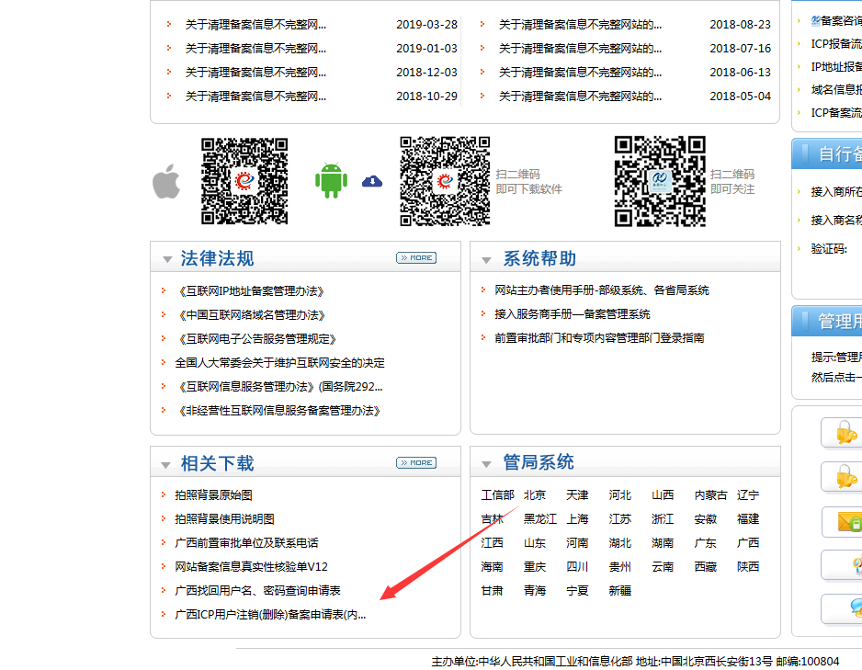Collapse the 管局系统 section triangle
This screenshot has height=670, width=862.
[x=487, y=464]
